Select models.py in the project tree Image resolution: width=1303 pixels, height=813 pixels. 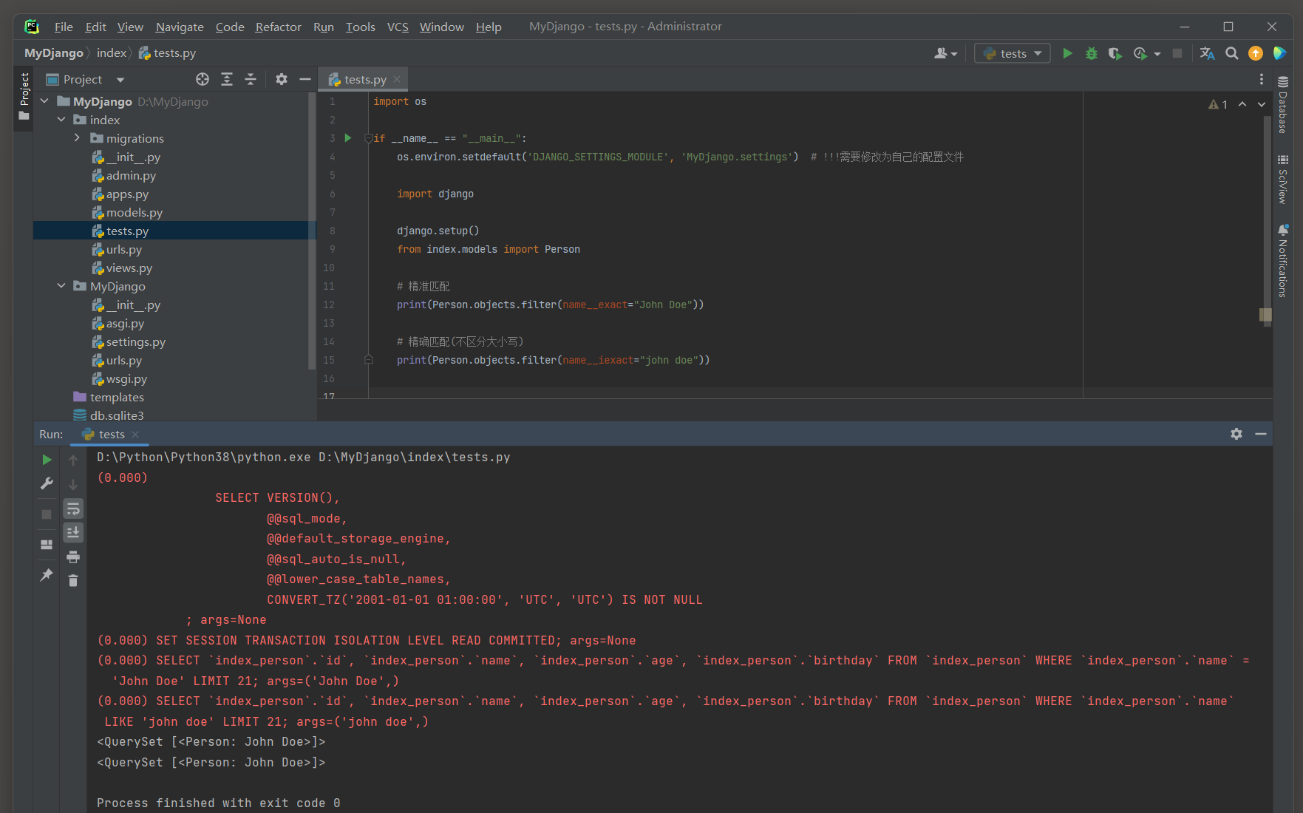134,212
